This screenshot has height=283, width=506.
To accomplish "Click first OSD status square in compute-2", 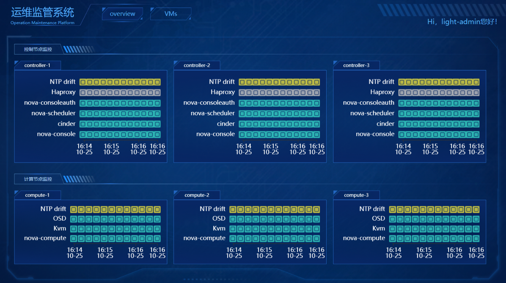I will pos(233,219).
